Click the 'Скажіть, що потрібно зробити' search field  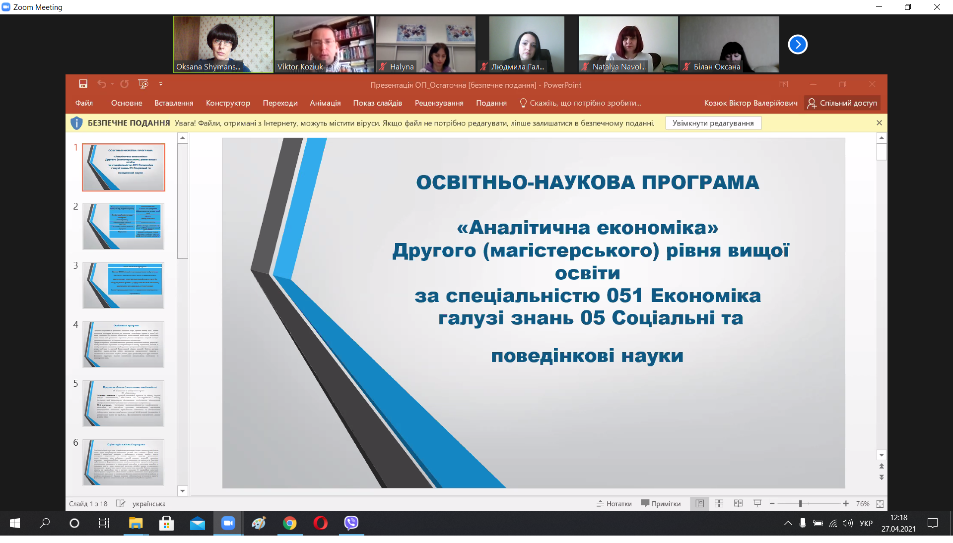point(581,103)
